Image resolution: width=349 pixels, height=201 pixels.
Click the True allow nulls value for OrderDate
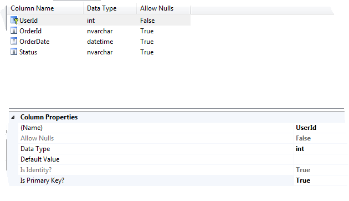pos(147,42)
